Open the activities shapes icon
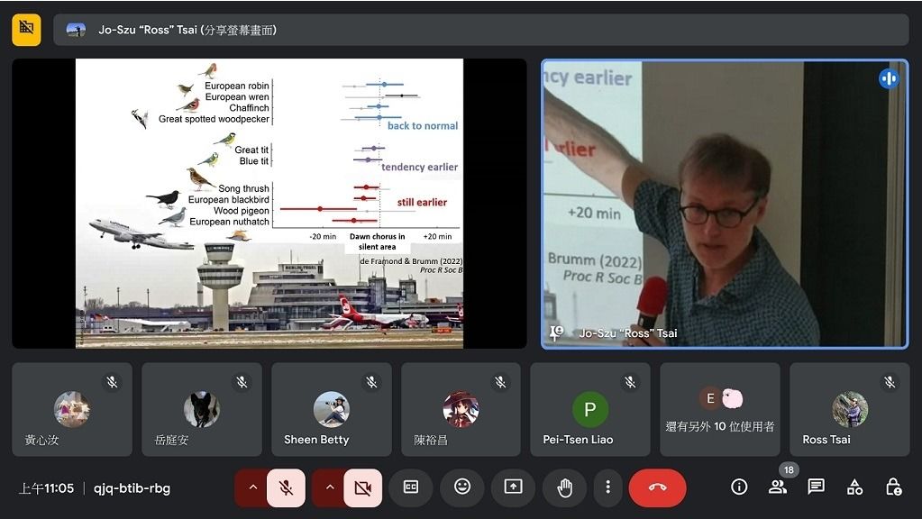This screenshot has height=519, width=922. click(854, 487)
